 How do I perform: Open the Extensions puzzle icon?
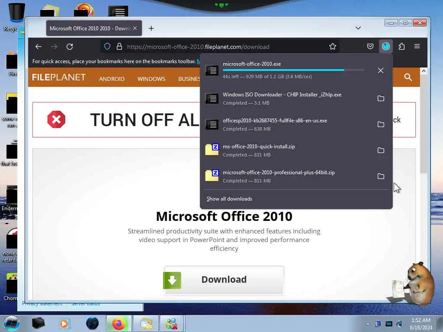[x=401, y=46]
